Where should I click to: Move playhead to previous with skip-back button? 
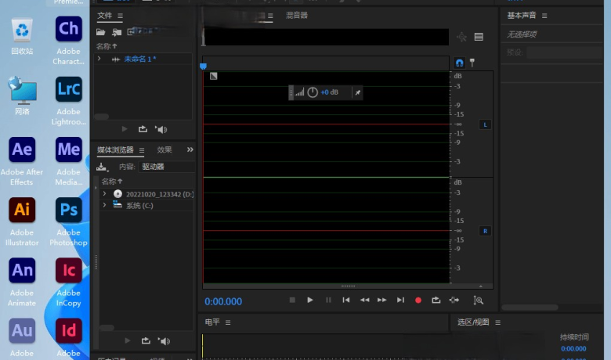(x=346, y=300)
